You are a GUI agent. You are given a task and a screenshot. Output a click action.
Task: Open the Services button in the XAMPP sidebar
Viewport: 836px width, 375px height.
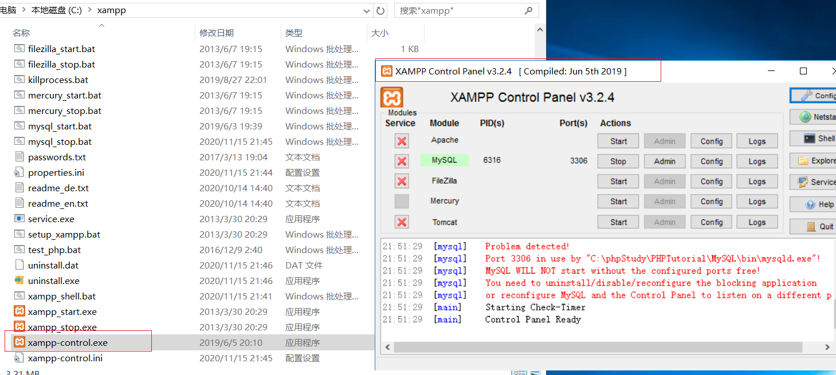[x=813, y=182]
